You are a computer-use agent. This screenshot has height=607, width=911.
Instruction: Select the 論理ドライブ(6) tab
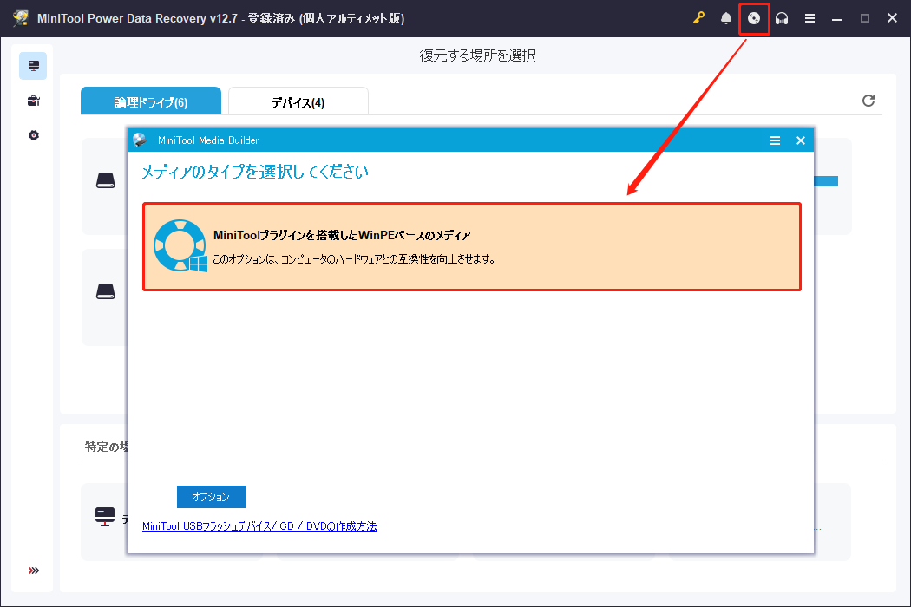coord(150,101)
